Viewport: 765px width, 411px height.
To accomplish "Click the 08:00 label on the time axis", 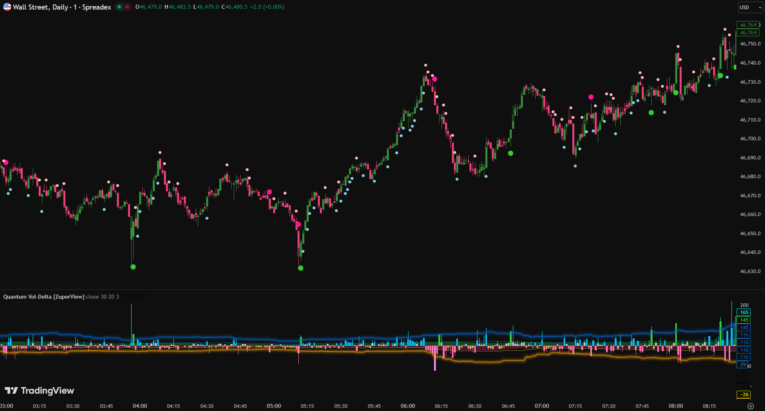I will pyautogui.click(x=676, y=406).
